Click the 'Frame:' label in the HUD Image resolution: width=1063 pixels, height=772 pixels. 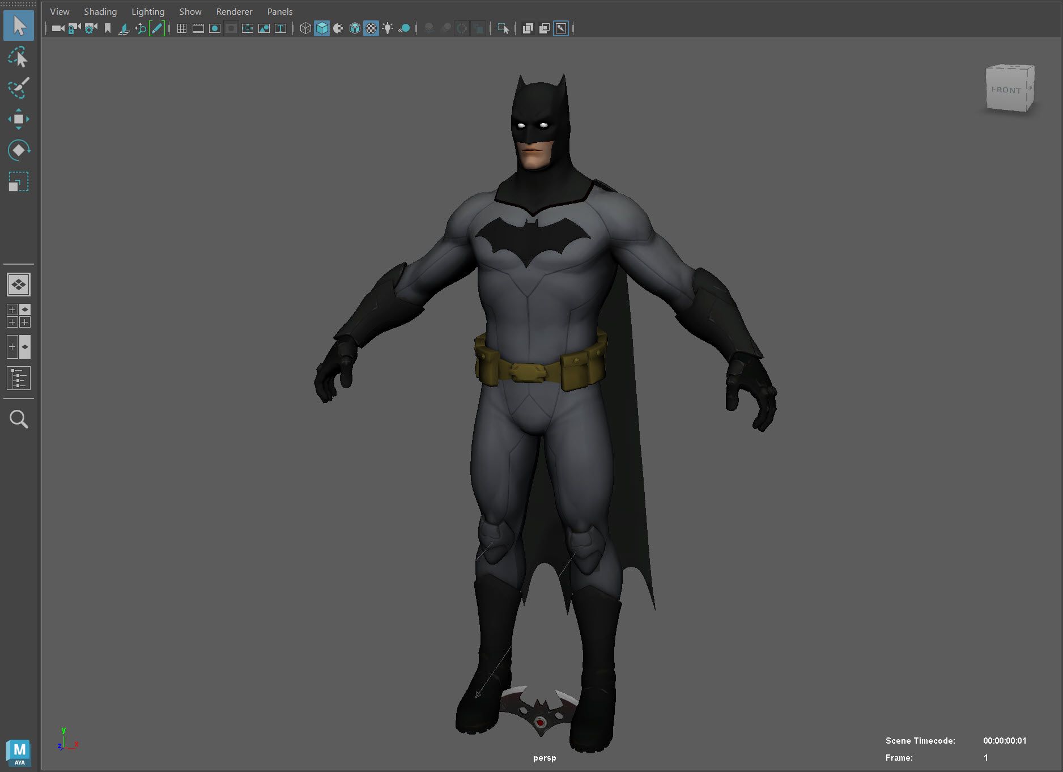click(899, 758)
